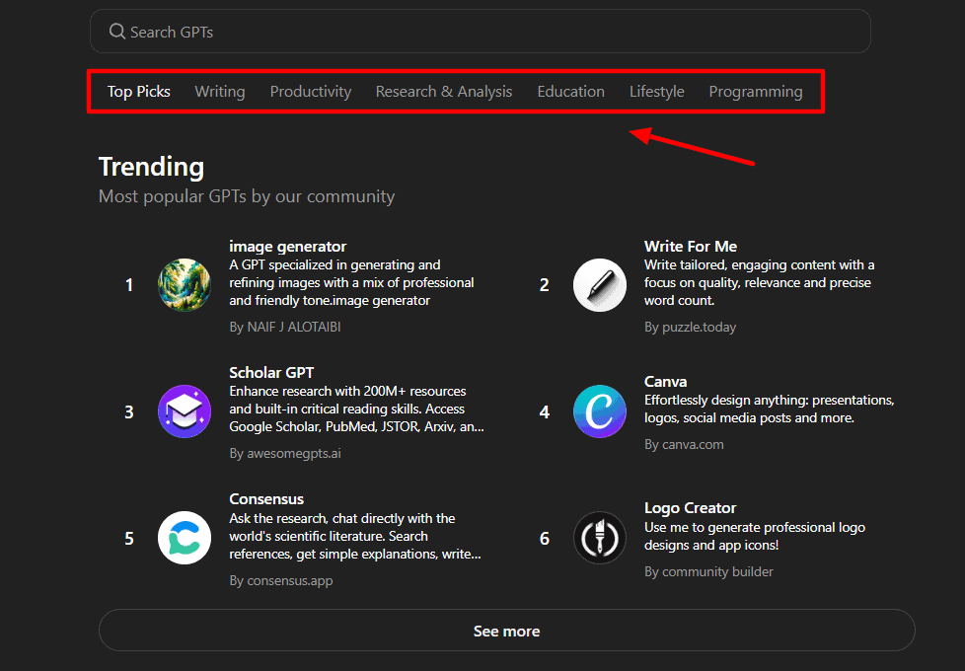Click the 'By canva.com' author text
Image resolution: width=965 pixels, height=671 pixels.
coord(684,444)
